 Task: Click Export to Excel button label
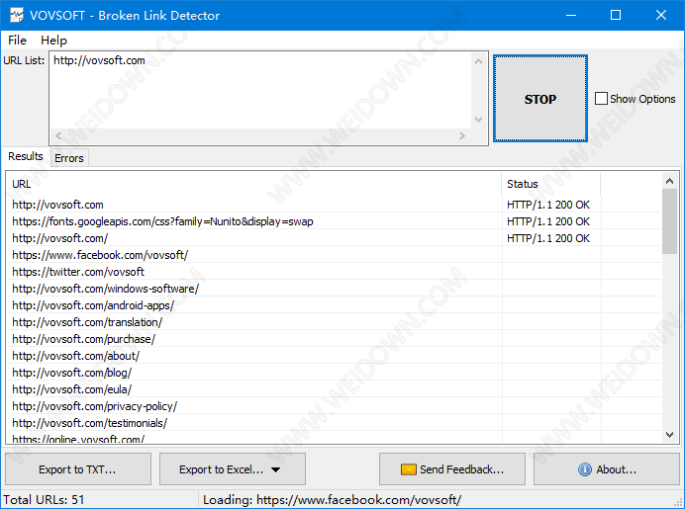[221, 469]
